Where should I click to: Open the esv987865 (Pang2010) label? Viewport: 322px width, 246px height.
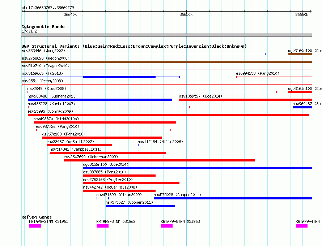point(105,172)
